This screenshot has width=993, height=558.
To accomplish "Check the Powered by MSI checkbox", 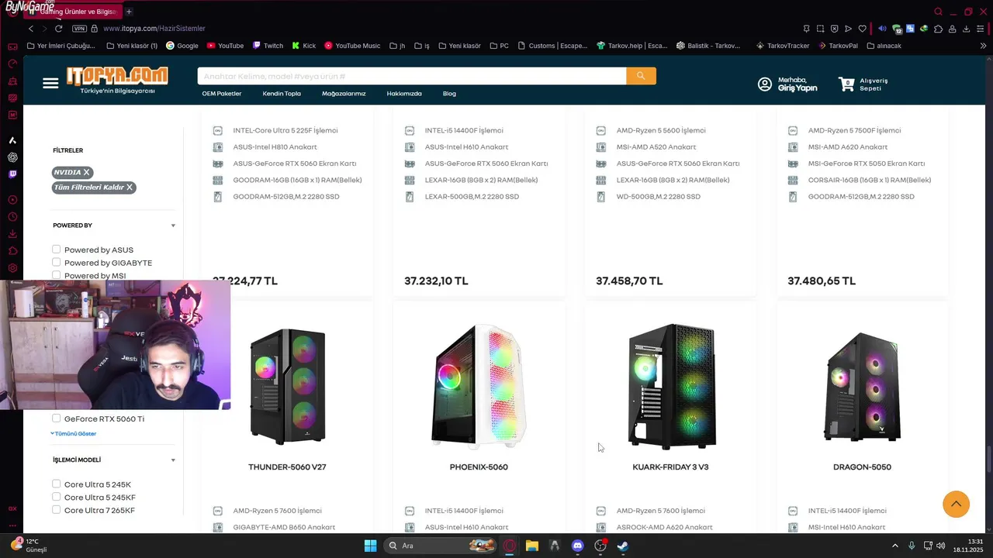I will point(56,275).
